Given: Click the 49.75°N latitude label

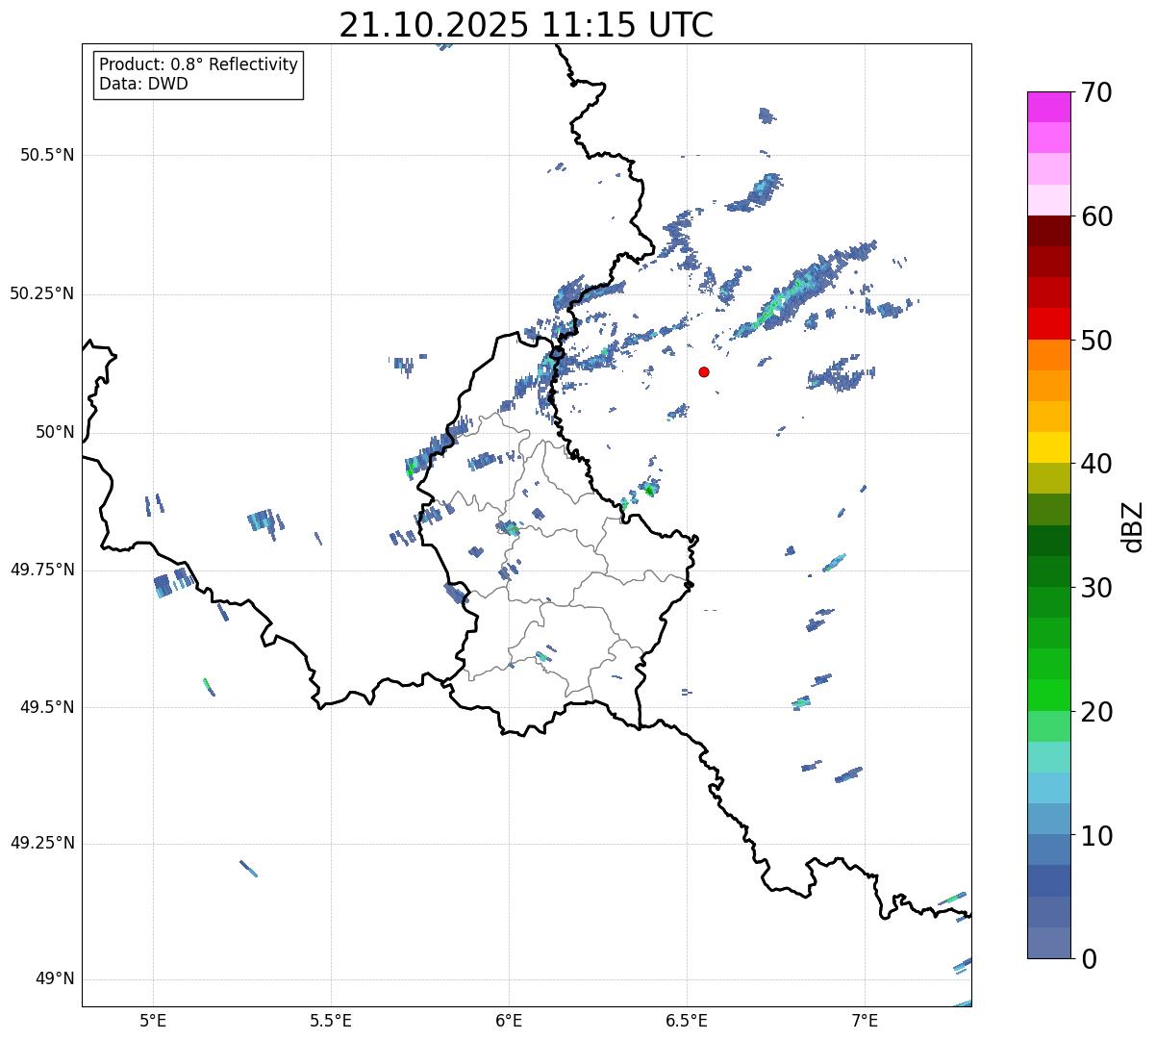Looking at the screenshot, I should point(42,570).
